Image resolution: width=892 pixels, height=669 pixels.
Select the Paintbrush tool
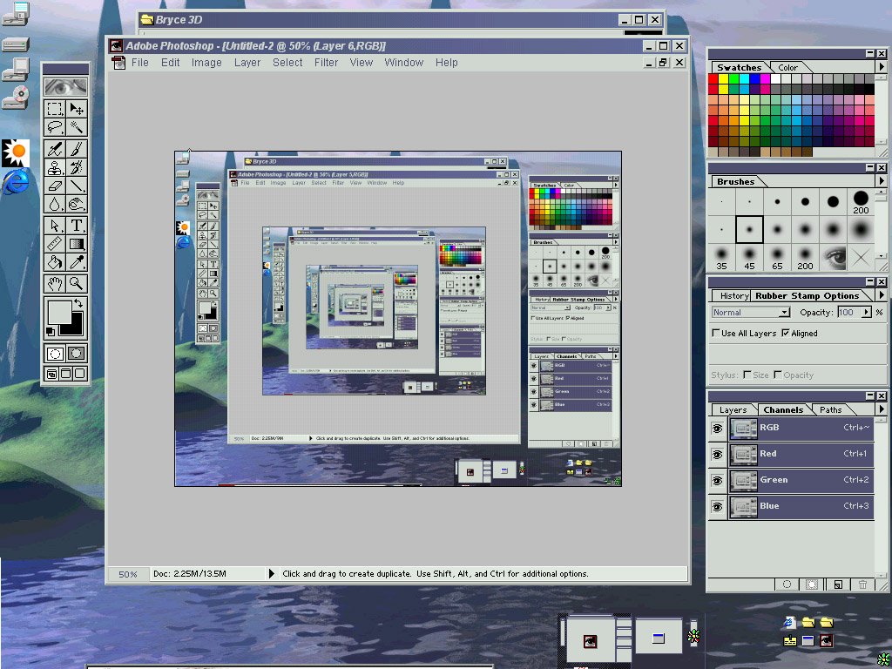tap(77, 149)
